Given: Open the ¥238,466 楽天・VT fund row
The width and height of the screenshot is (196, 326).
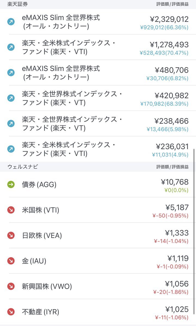Looking at the screenshot, I should 98,123.
